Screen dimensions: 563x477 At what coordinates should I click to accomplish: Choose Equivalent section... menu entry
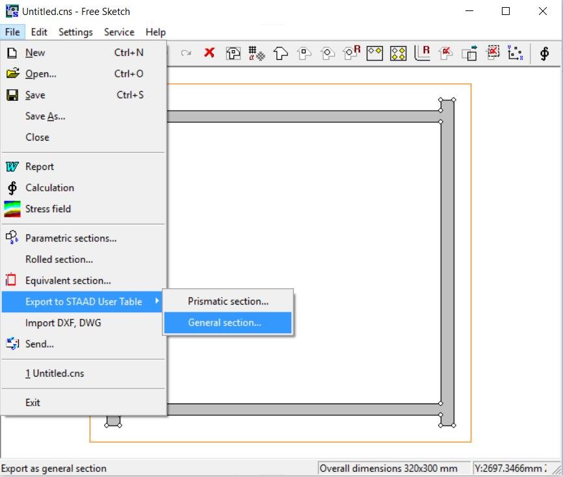[84, 280]
